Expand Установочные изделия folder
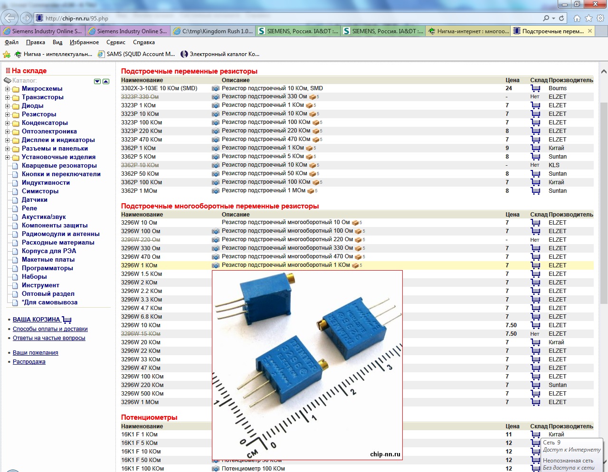This screenshot has height=472, width=608. click(x=7, y=157)
